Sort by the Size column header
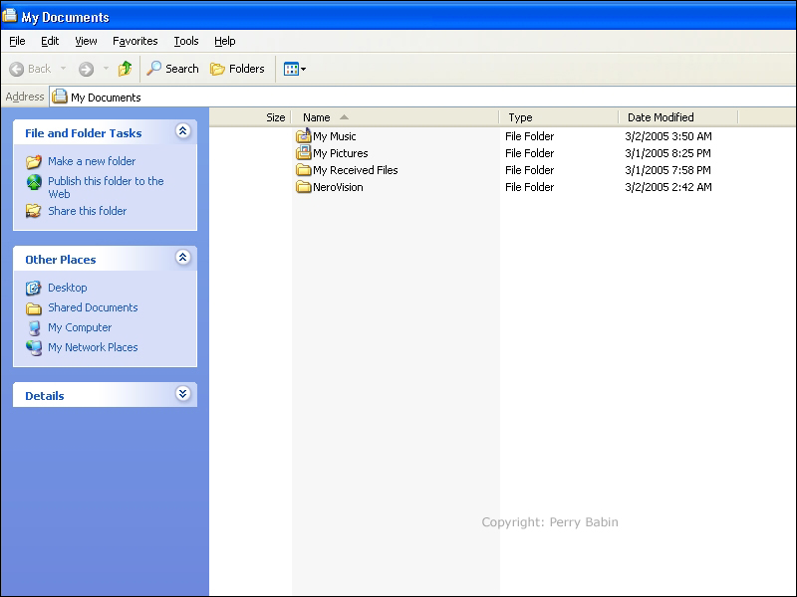The width and height of the screenshot is (797, 597). coord(250,117)
